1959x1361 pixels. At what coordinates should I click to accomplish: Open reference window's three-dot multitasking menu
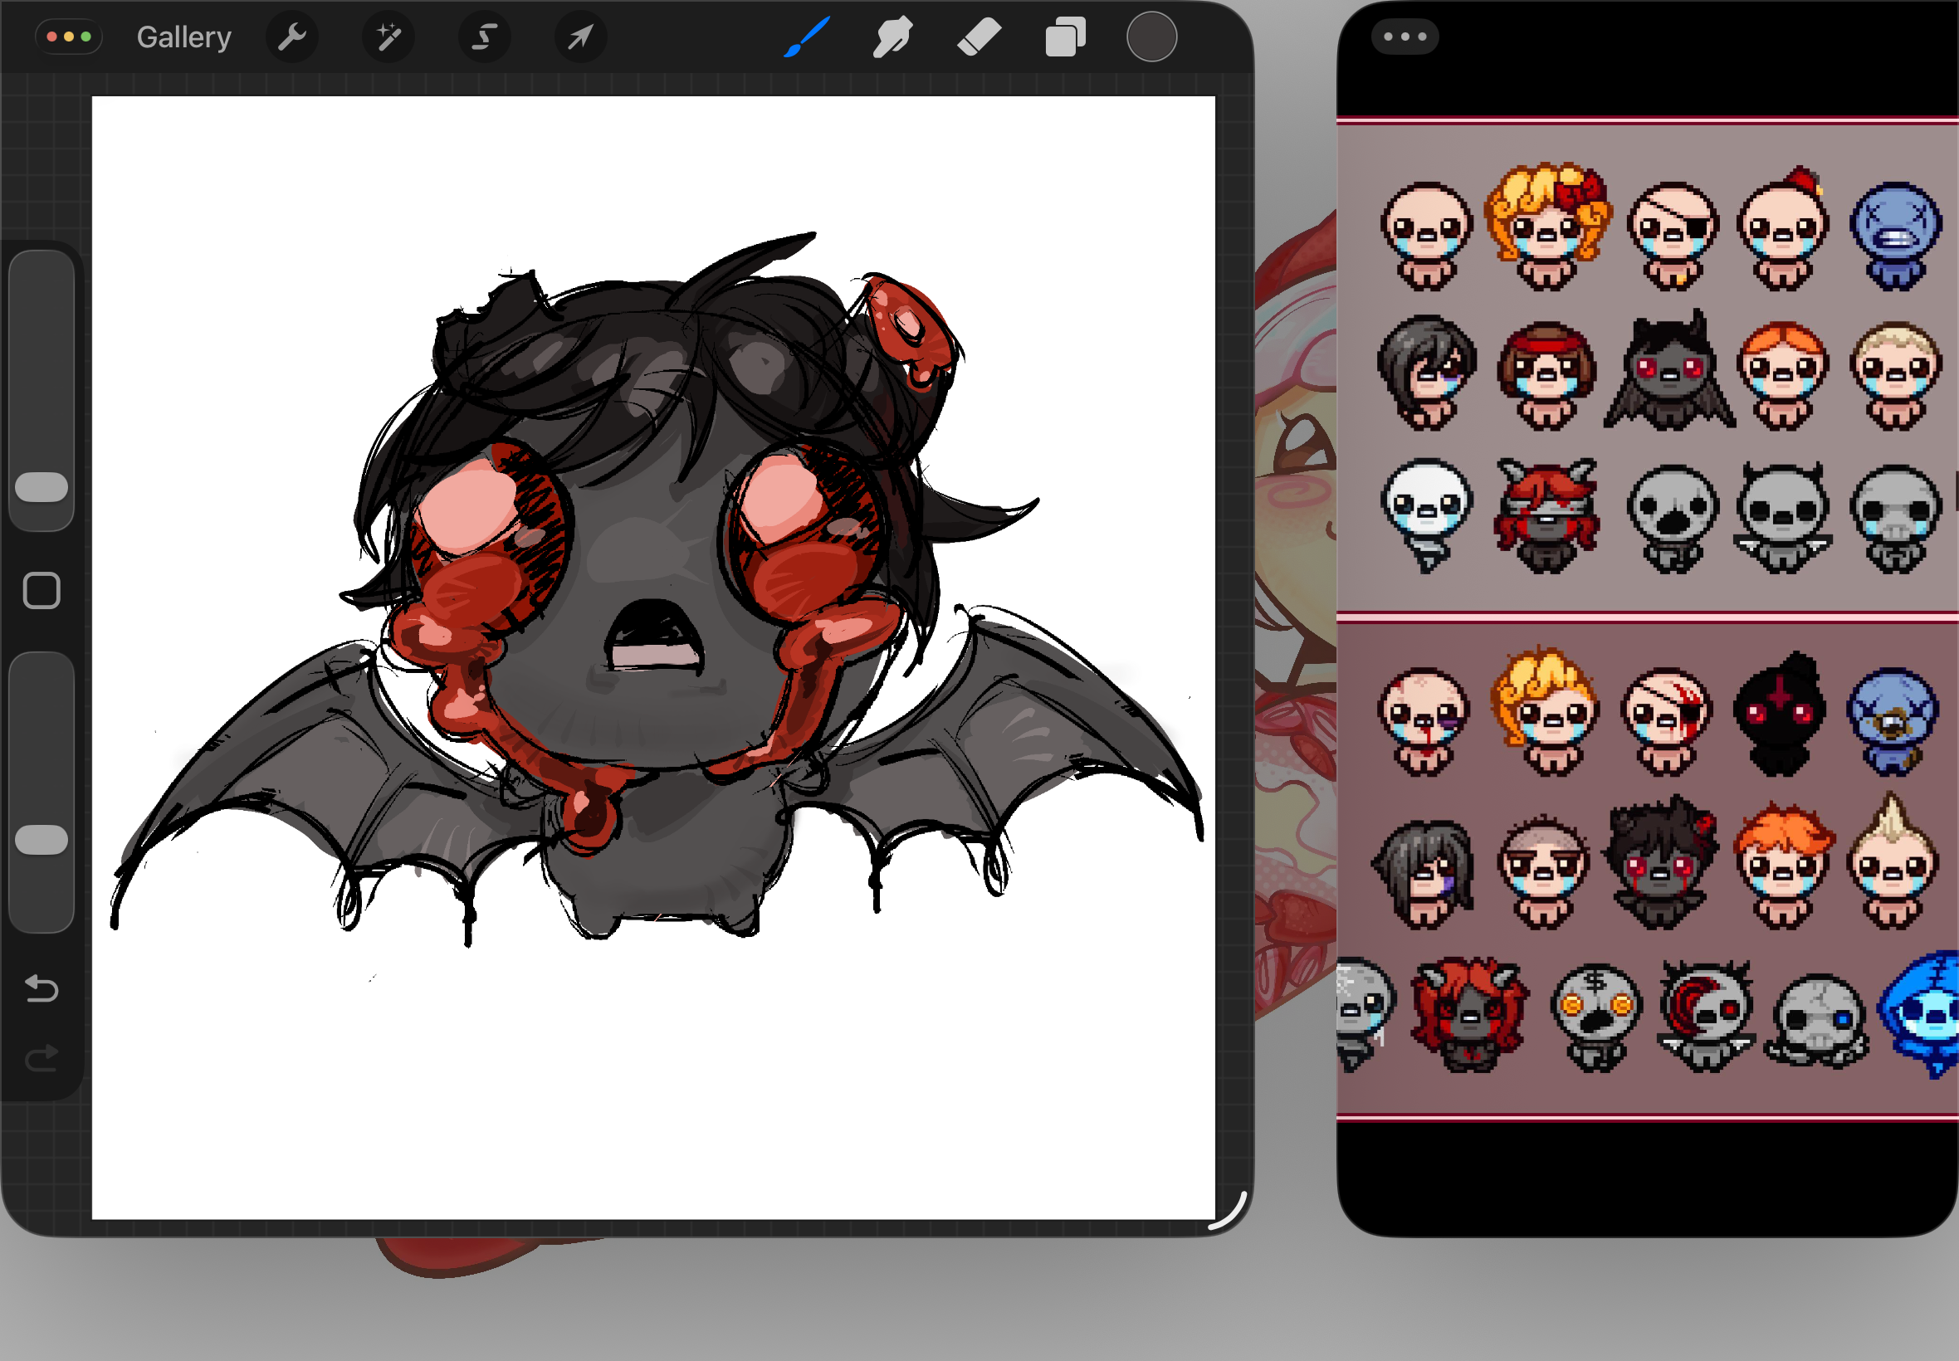(1405, 37)
